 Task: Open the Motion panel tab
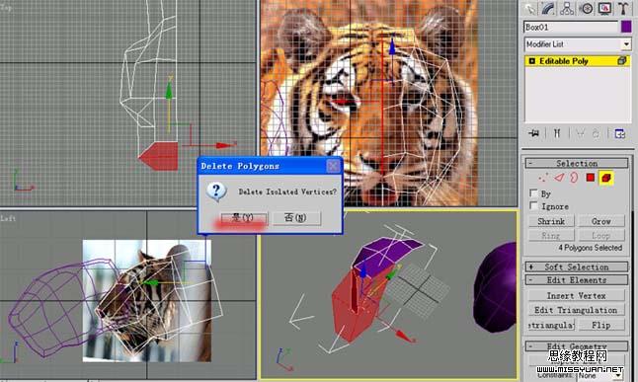(586, 9)
